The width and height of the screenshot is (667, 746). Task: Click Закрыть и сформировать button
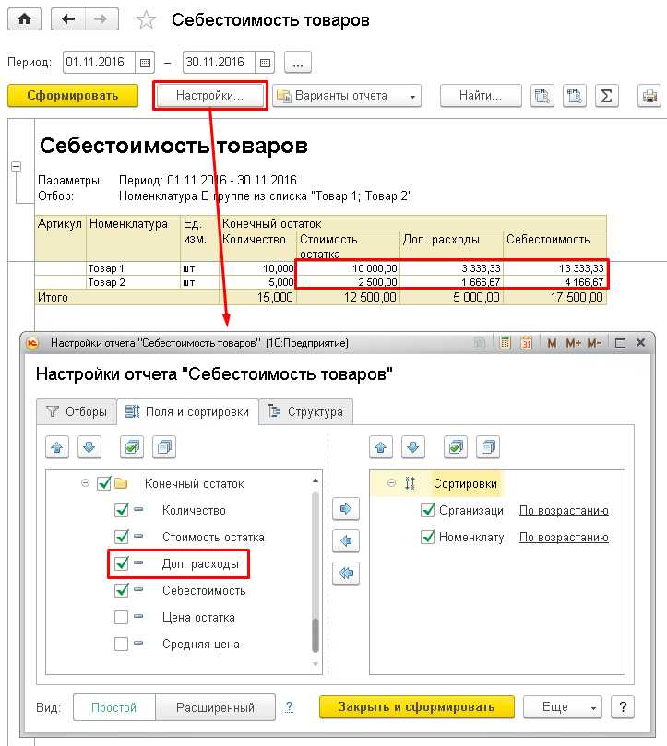417,707
